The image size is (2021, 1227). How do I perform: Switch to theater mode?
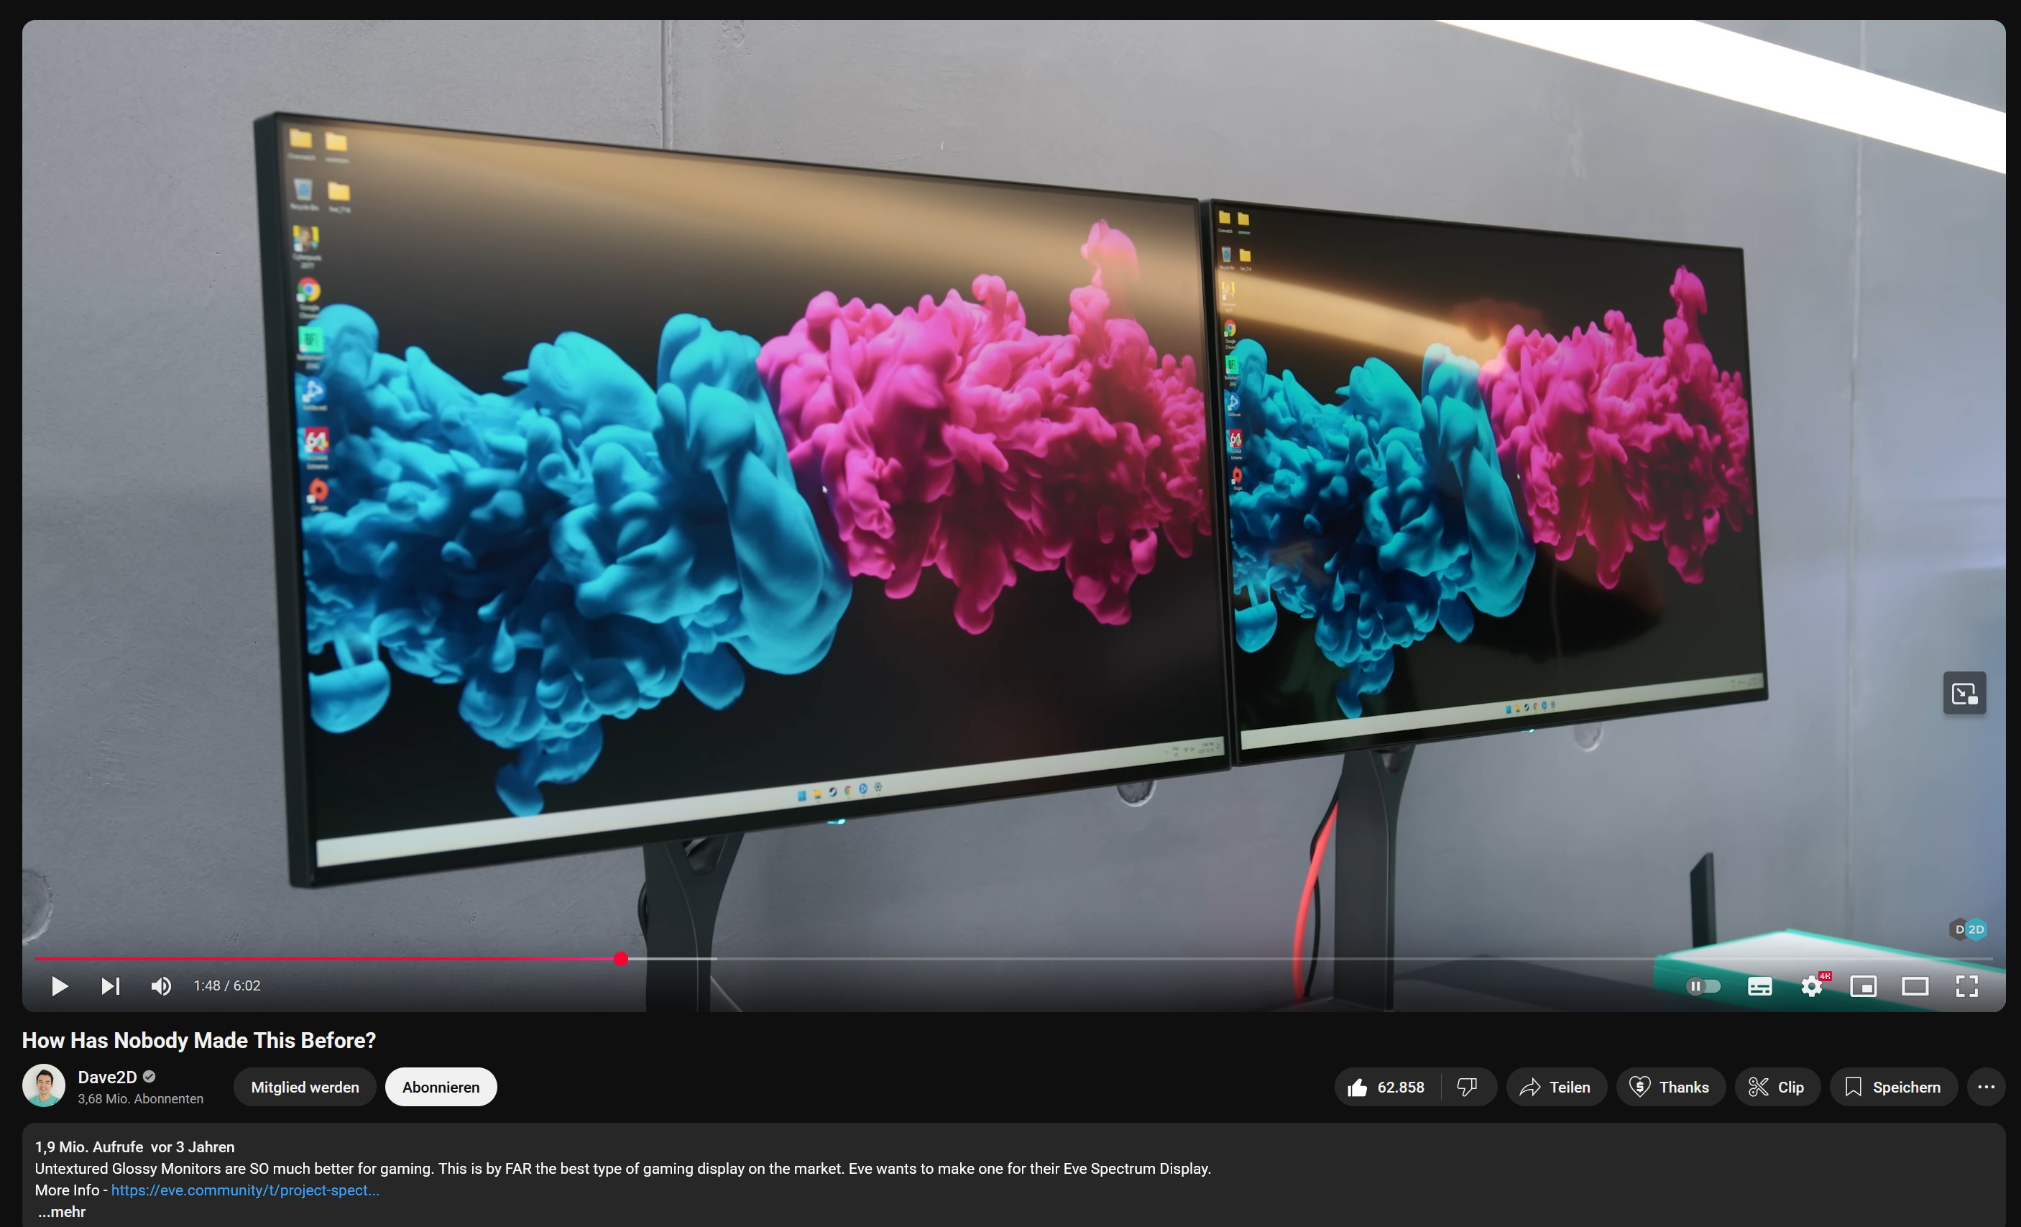[x=1915, y=986]
